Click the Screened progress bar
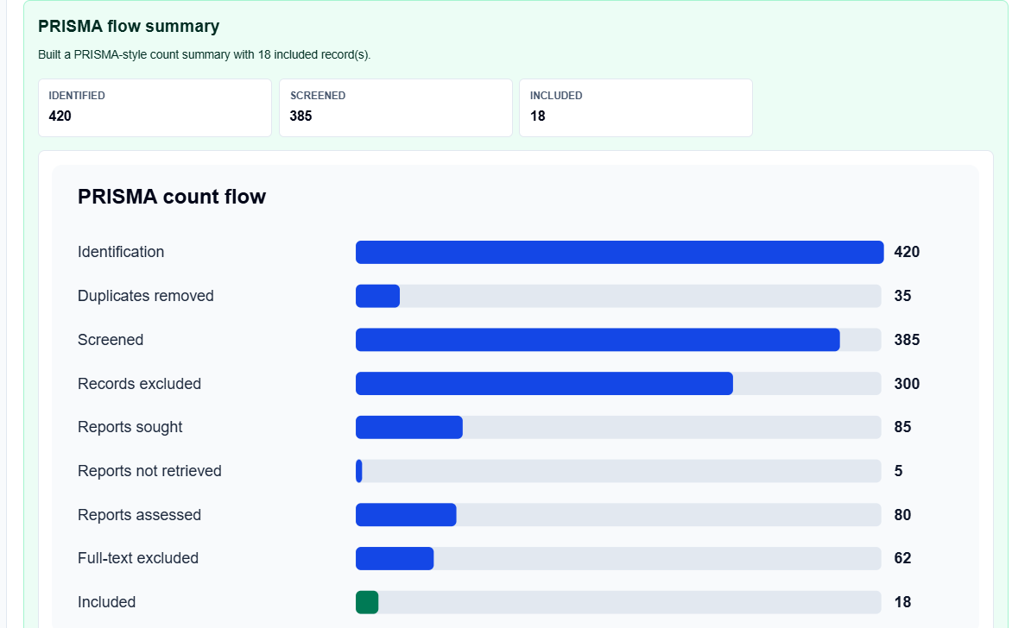Viewport: 1012px width, 628px height. pos(618,340)
